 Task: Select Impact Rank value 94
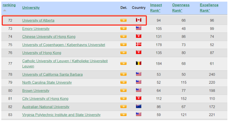coord(159,20)
